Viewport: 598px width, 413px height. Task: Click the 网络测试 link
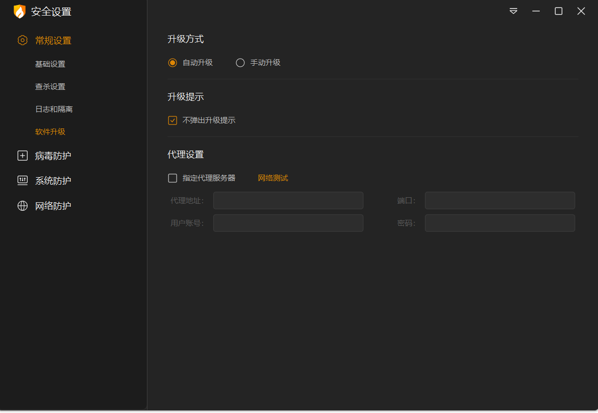[x=273, y=178]
